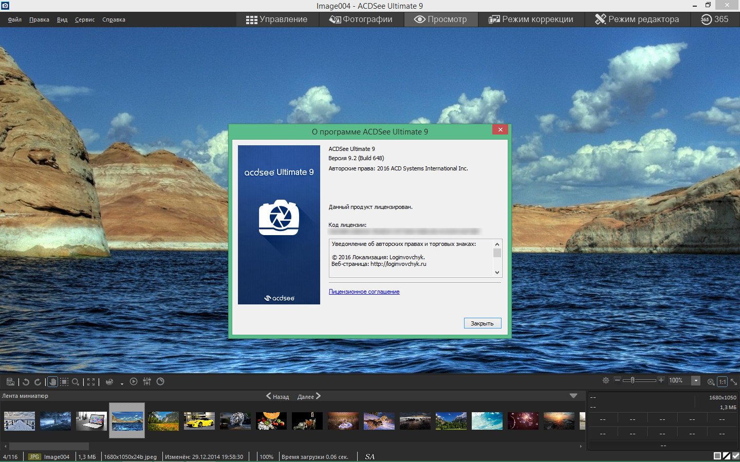Select the sunset coast thumbnail

pos(559,421)
